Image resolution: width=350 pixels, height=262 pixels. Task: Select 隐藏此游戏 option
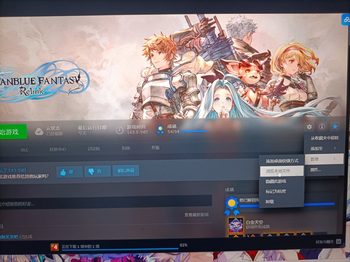pyautogui.click(x=282, y=181)
